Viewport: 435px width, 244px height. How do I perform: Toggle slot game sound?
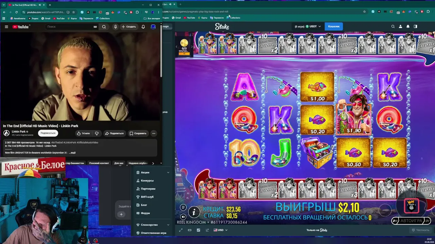click(183, 217)
